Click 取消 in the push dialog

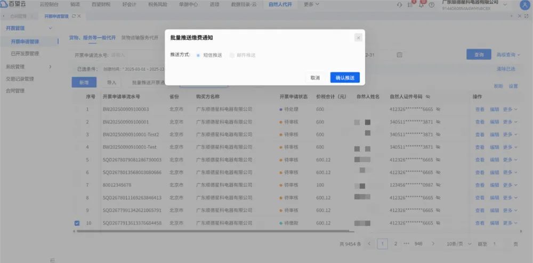(x=315, y=78)
